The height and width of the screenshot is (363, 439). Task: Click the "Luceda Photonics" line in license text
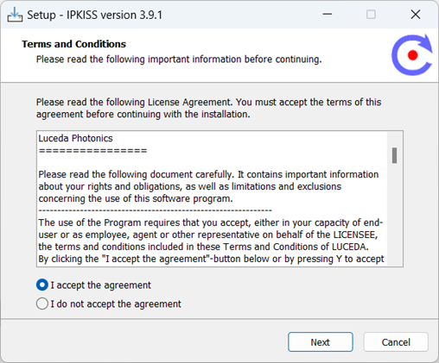[x=75, y=138]
